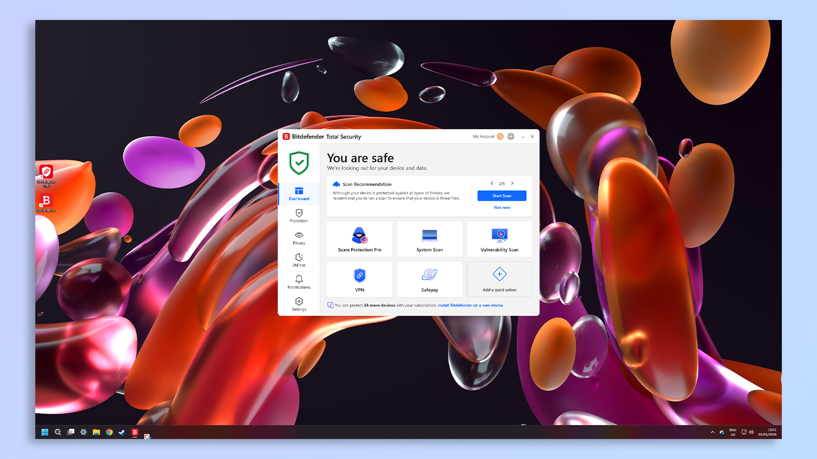Open File Explorer from taskbar
This screenshot has height=459, width=817.
click(96, 432)
